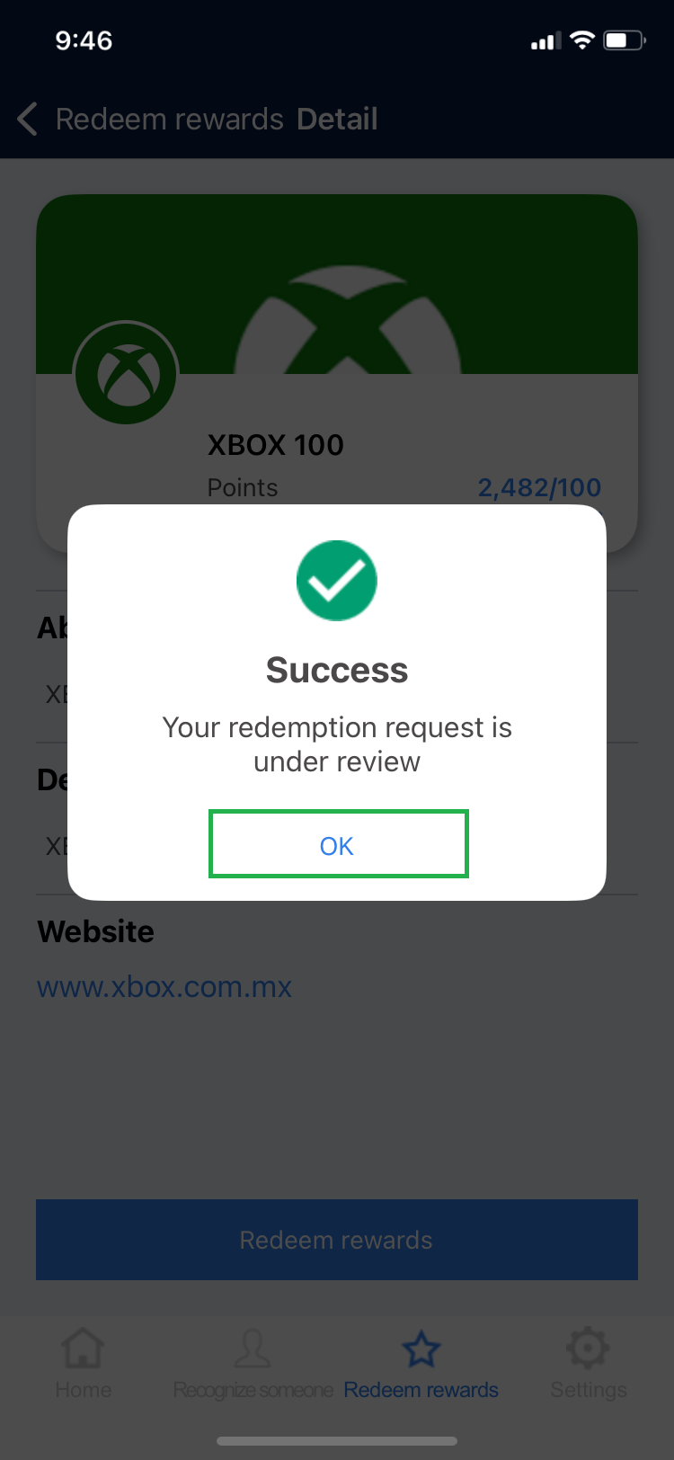Open the Settings gear icon
Screen dimensions: 674x1460
pos(588,1348)
